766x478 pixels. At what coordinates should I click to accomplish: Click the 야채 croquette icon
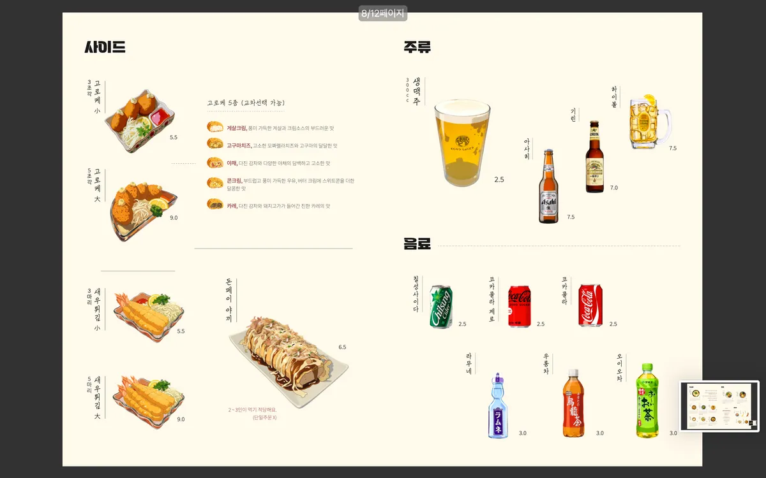pyautogui.click(x=215, y=163)
